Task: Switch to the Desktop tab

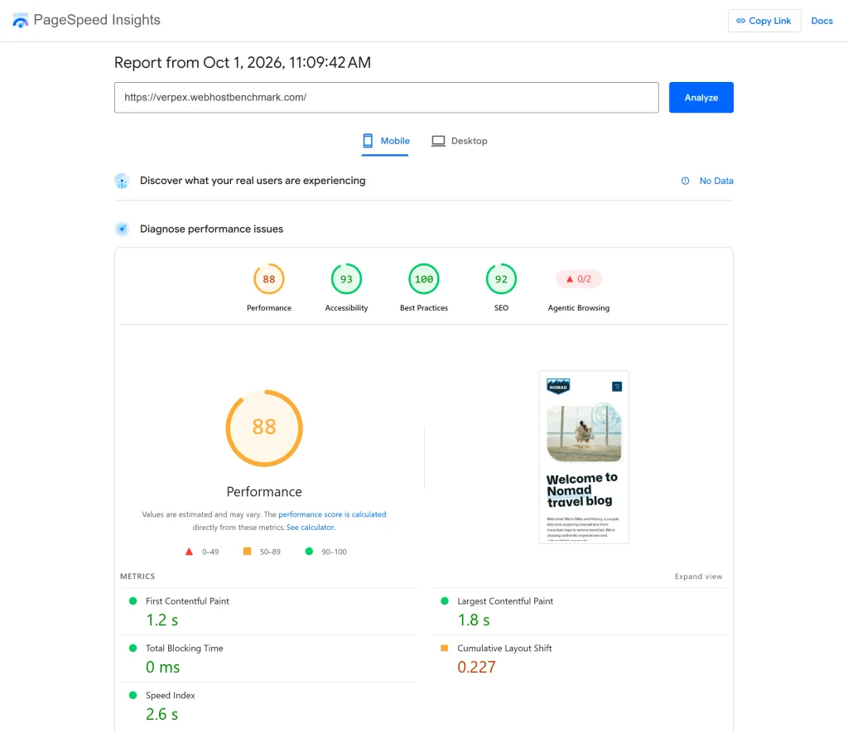Action: (459, 141)
